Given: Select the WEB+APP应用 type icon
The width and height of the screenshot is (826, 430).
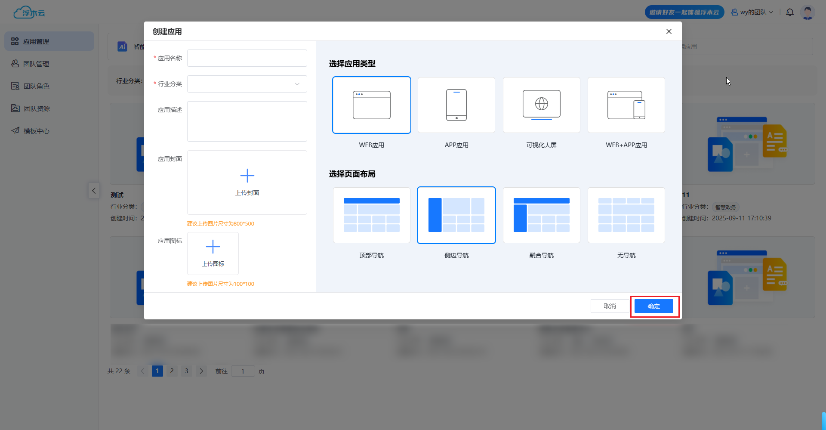Looking at the screenshot, I should click(626, 105).
